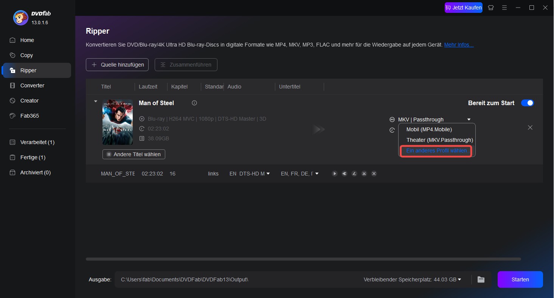Browse output folder icon
This screenshot has width=554, height=298.
point(481,279)
